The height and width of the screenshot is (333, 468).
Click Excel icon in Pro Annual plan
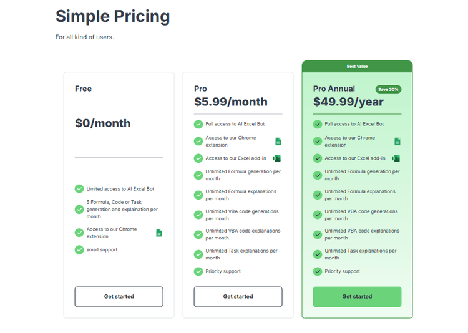[396, 158]
